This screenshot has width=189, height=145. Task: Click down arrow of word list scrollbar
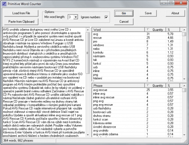pos(184,79)
